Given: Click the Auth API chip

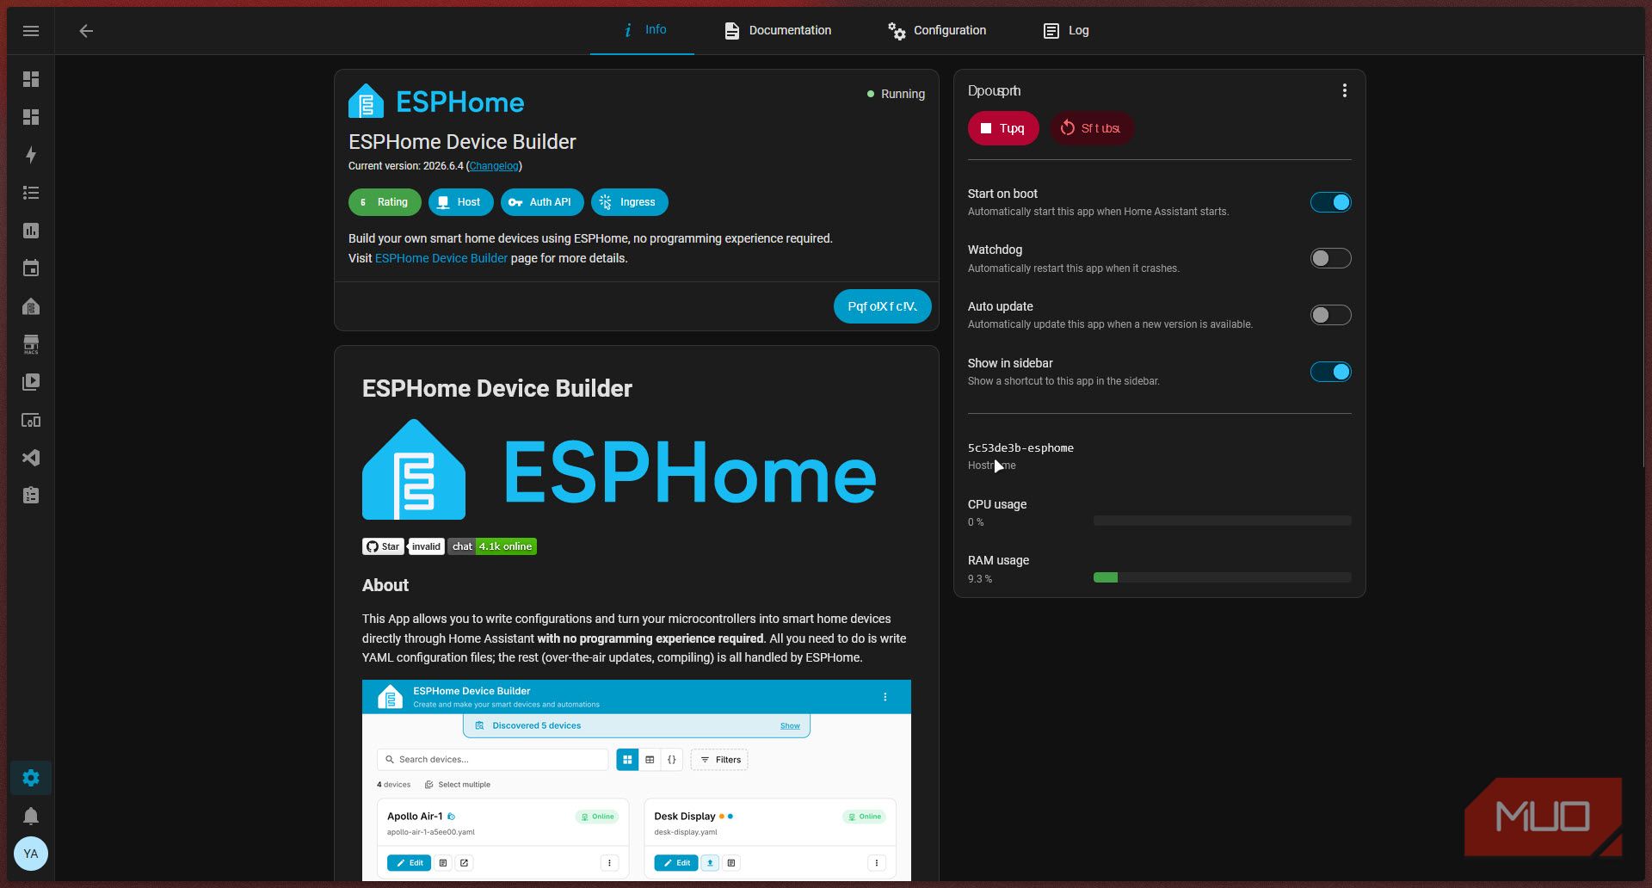Looking at the screenshot, I should click(542, 202).
